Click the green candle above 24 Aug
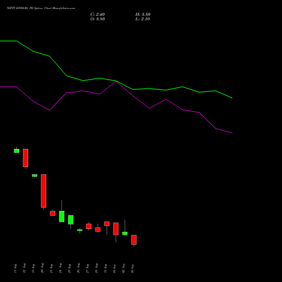 click(x=61, y=217)
